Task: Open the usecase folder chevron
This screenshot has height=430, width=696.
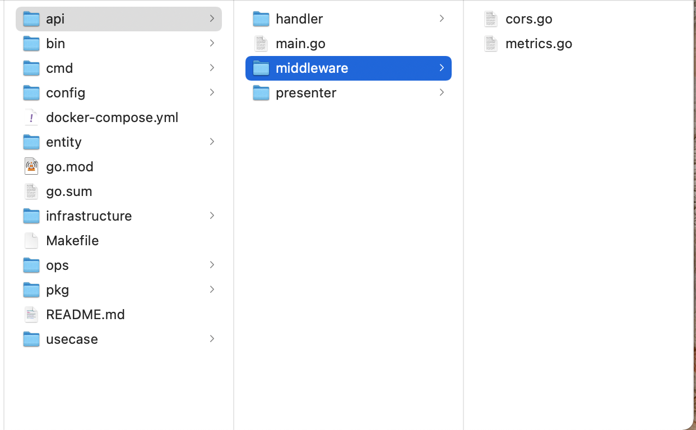Action: click(212, 339)
